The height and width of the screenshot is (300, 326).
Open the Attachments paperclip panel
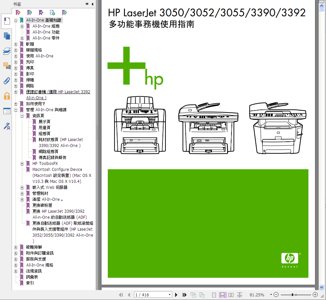tap(7, 81)
